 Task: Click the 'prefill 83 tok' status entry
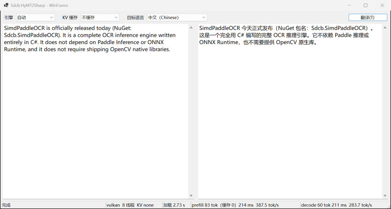tap(235, 205)
